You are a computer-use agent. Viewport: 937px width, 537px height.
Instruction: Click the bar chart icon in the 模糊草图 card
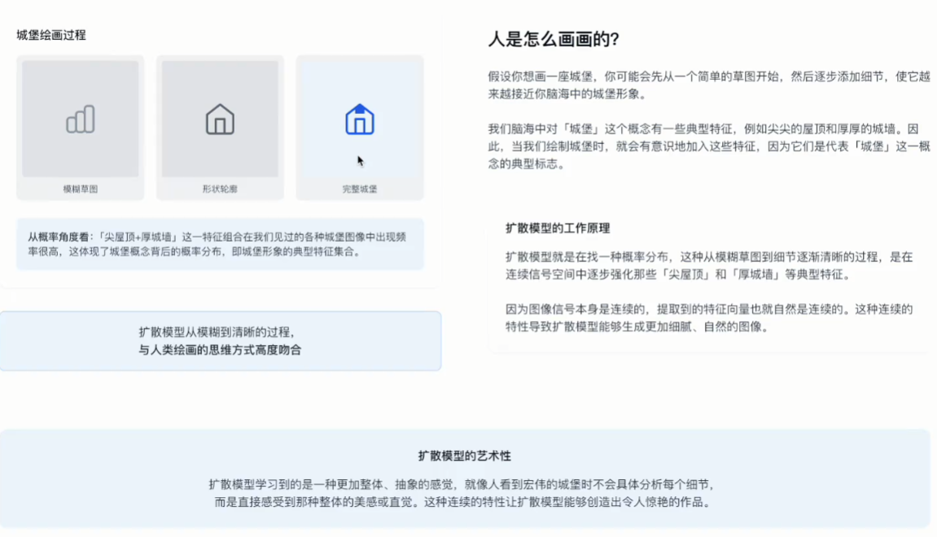click(x=81, y=120)
